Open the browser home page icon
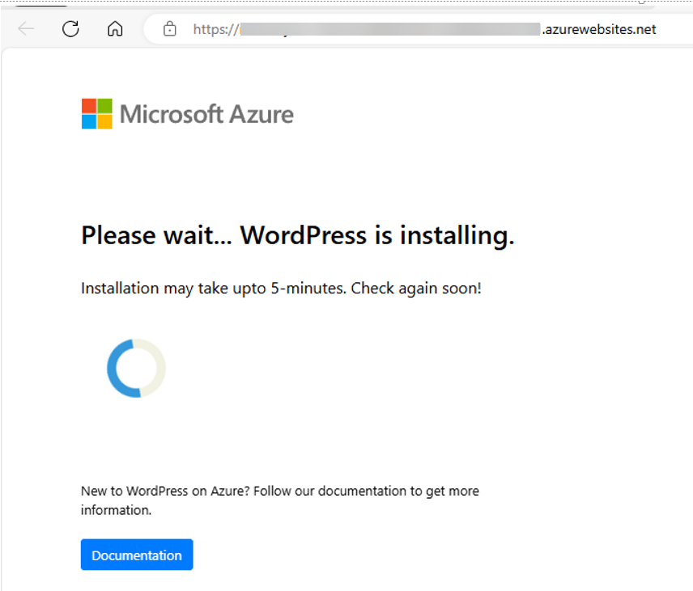693x591 pixels. (115, 29)
